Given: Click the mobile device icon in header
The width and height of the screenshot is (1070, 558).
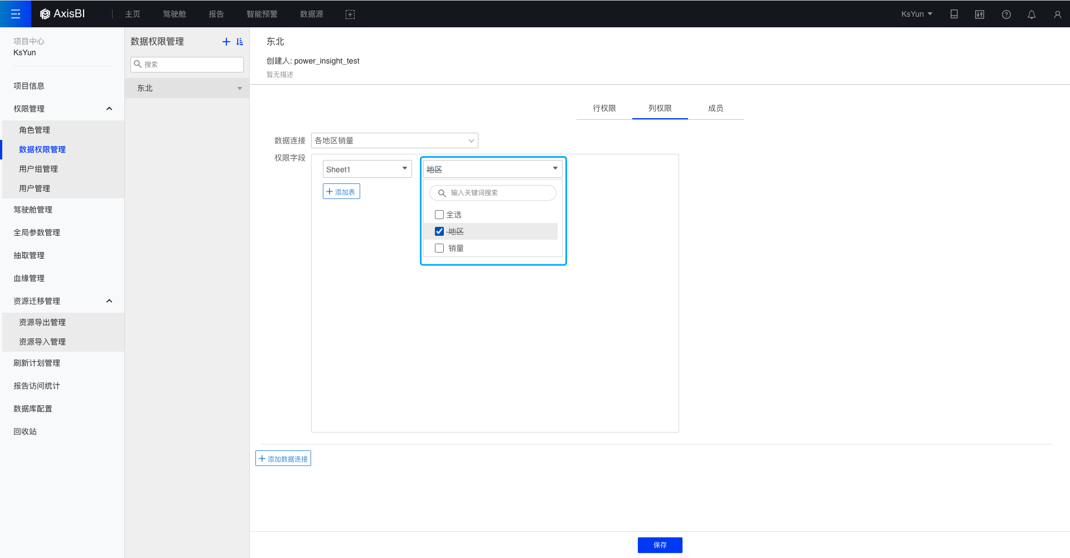Looking at the screenshot, I should pos(954,14).
